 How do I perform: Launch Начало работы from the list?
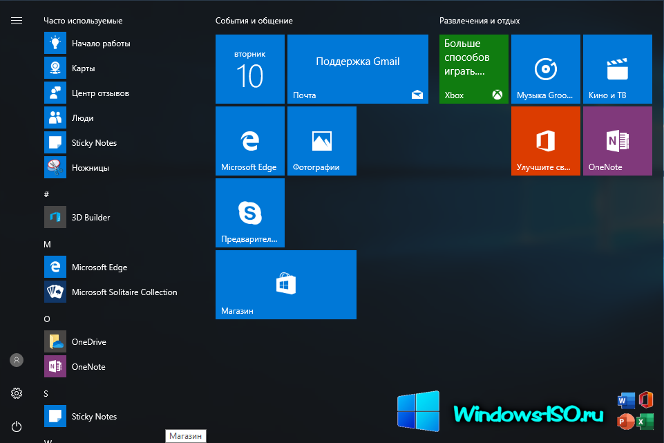(119, 44)
